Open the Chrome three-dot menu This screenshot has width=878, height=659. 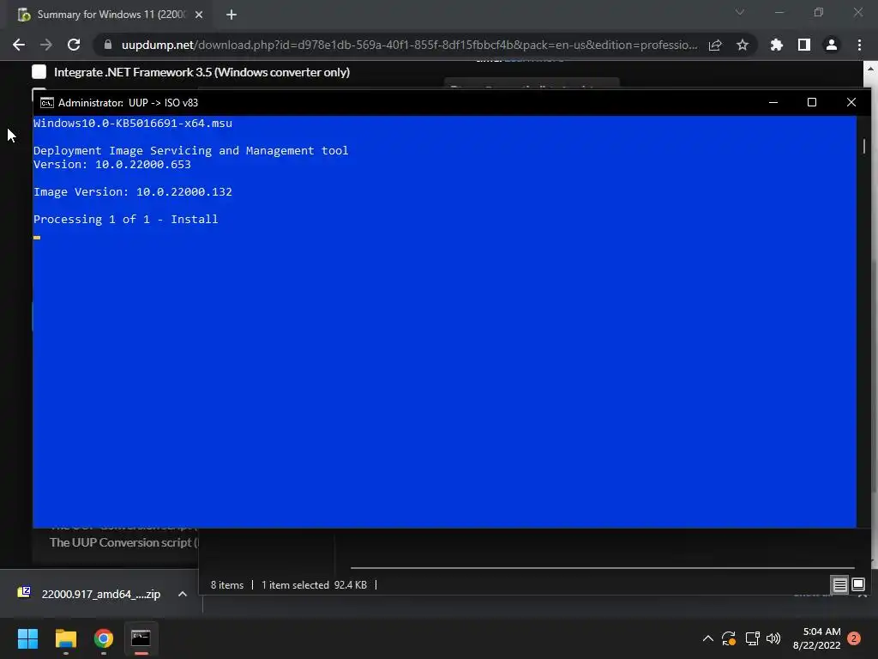tap(859, 45)
